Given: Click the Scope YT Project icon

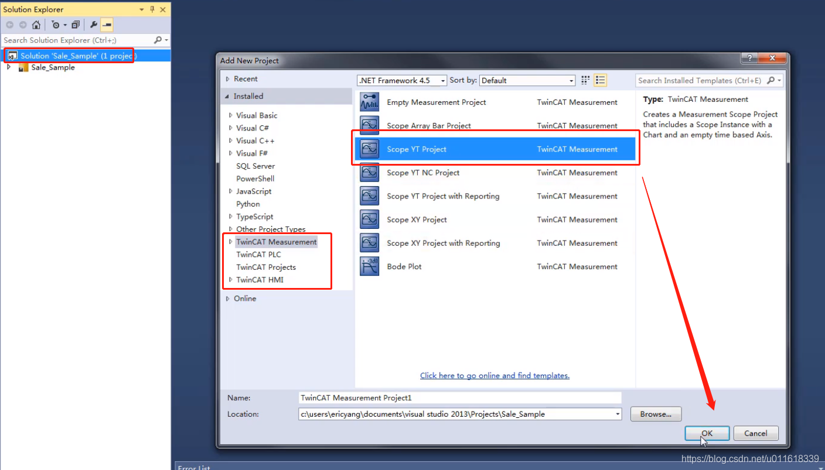Looking at the screenshot, I should pyautogui.click(x=370, y=149).
